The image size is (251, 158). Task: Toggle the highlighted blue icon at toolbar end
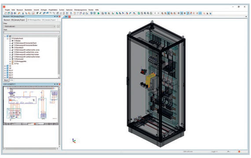[x=200, y=13]
